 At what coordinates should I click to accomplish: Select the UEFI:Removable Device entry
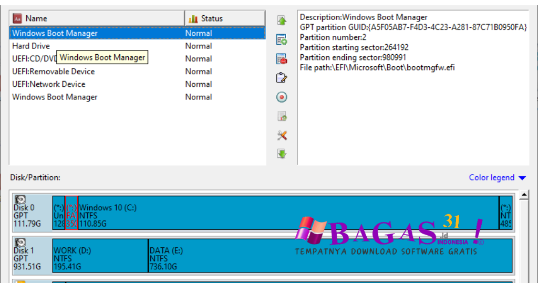coord(137,72)
